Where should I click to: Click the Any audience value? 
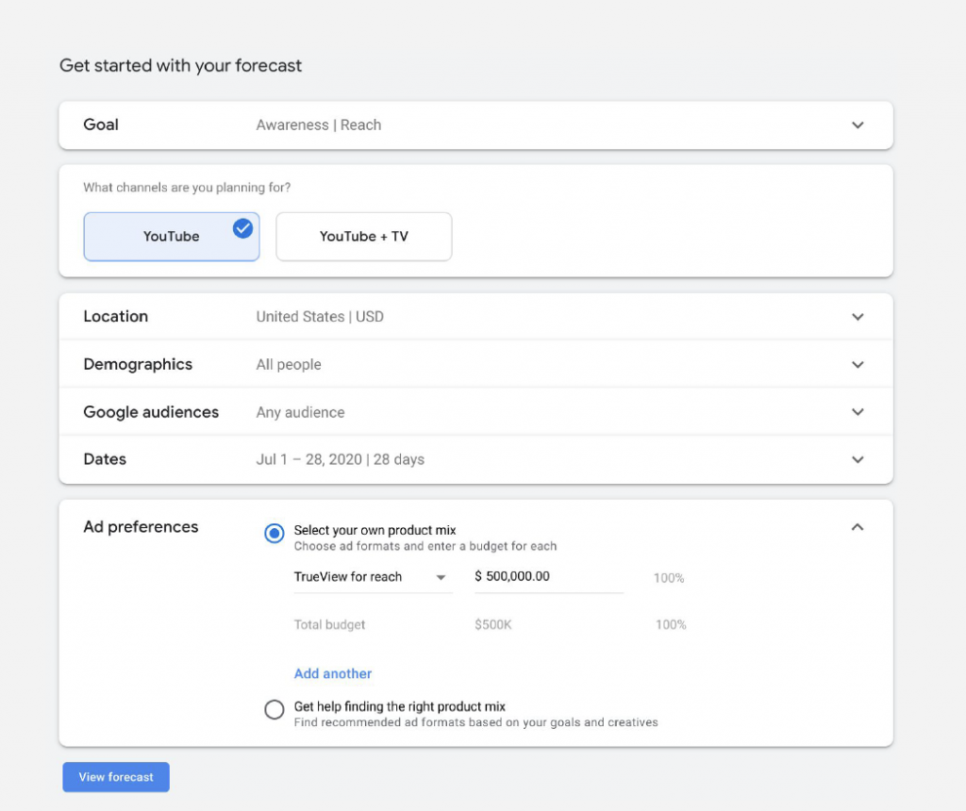click(x=300, y=412)
